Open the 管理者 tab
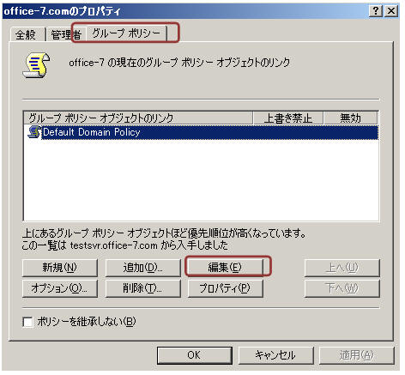 [66, 35]
